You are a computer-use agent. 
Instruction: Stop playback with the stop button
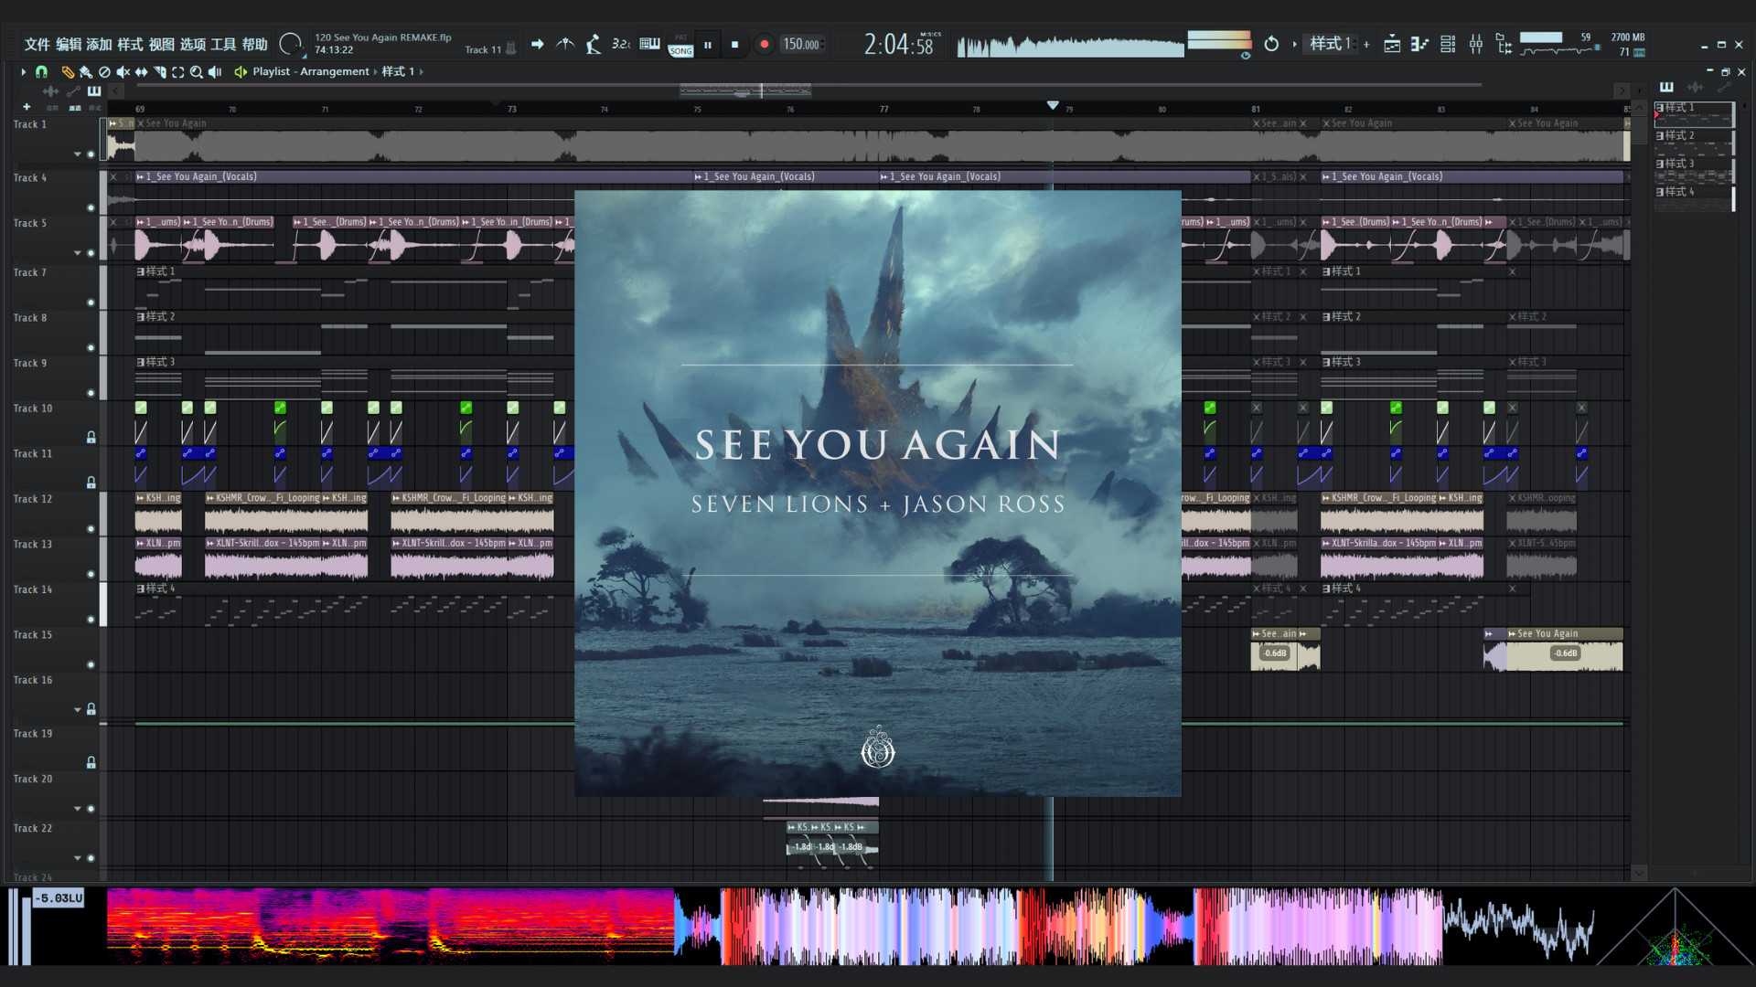coord(734,44)
